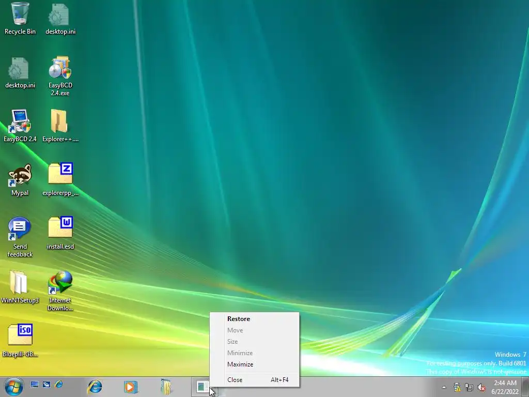Click Move entry in context menu
This screenshot has width=529, height=397.
(x=254, y=330)
